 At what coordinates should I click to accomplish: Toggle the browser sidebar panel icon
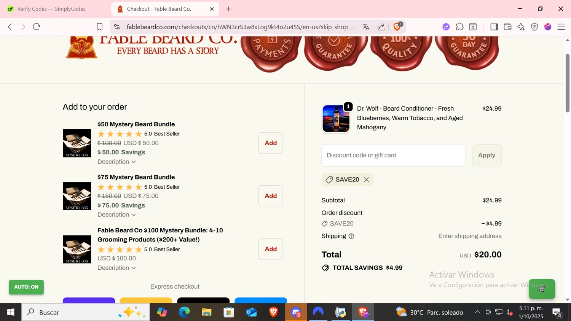coord(494,27)
